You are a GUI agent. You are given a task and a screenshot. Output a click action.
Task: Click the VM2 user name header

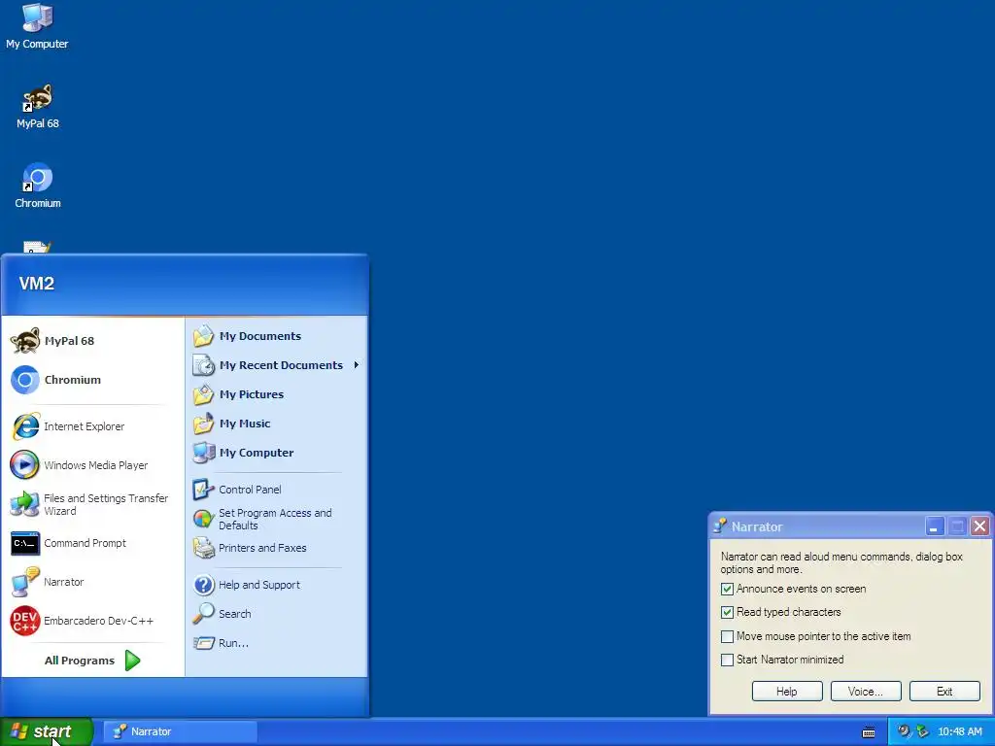point(37,284)
